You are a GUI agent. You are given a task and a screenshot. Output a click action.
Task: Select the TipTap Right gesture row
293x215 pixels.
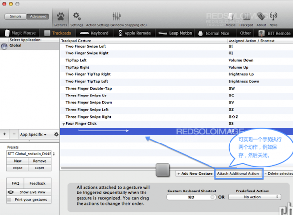click(x=176, y=67)
